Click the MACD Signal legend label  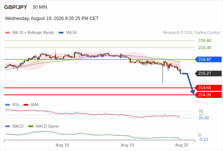point(47,126)
